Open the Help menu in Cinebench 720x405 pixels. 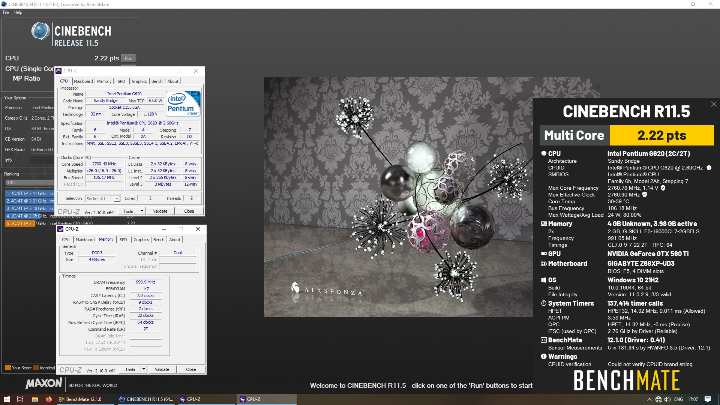click(18, 12)
